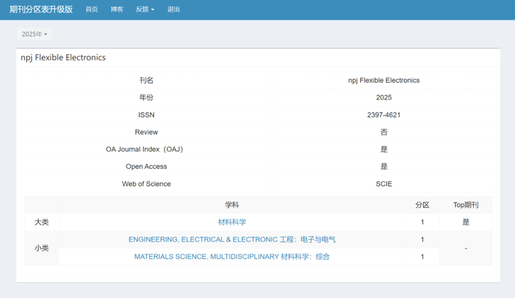Click the Top期刊 column header
Screen dimensions: 515x298
pos(466,205)
